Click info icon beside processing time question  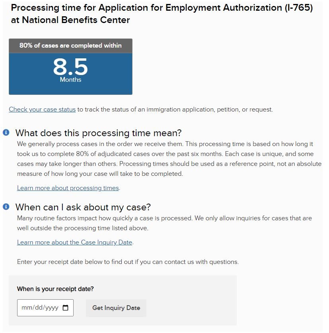tap(6, 133)
